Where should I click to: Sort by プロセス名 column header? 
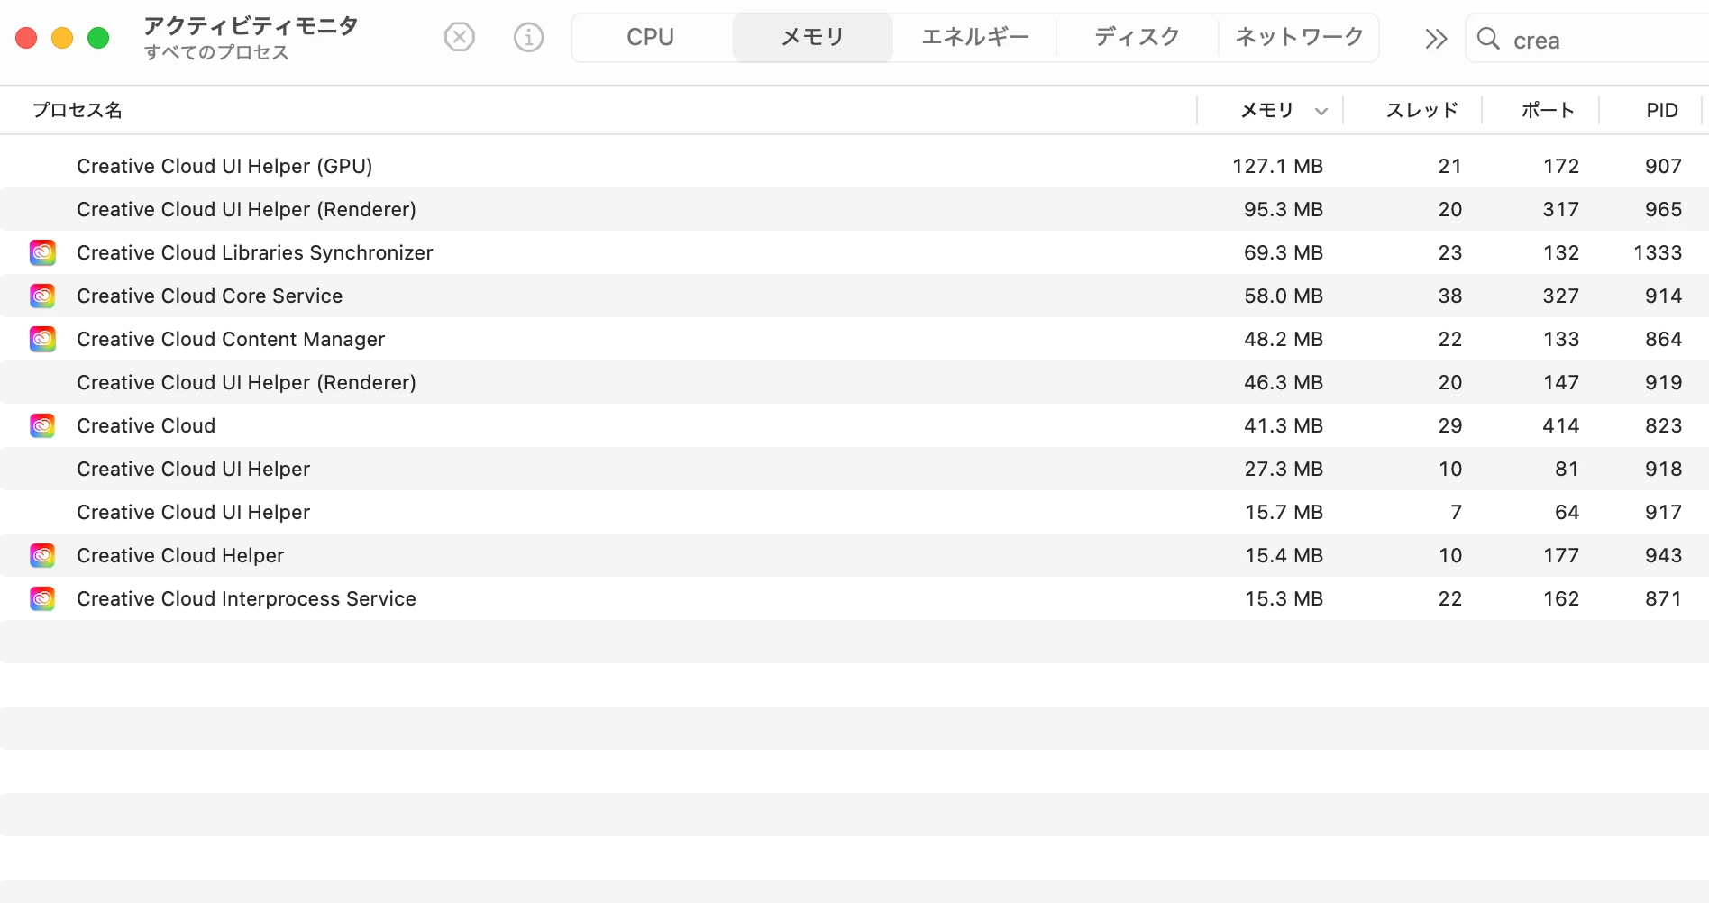78,110
